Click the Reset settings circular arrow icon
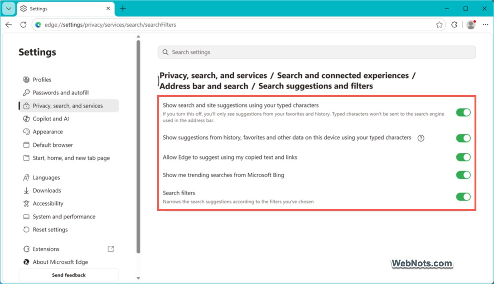 (x=26, y=230)
